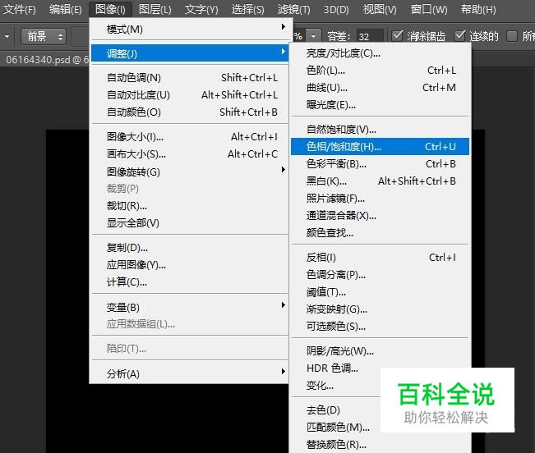The height and width of the screenshot is (453, 535).
Task: Open the 选择(S) menu
Action: (247, 9)
